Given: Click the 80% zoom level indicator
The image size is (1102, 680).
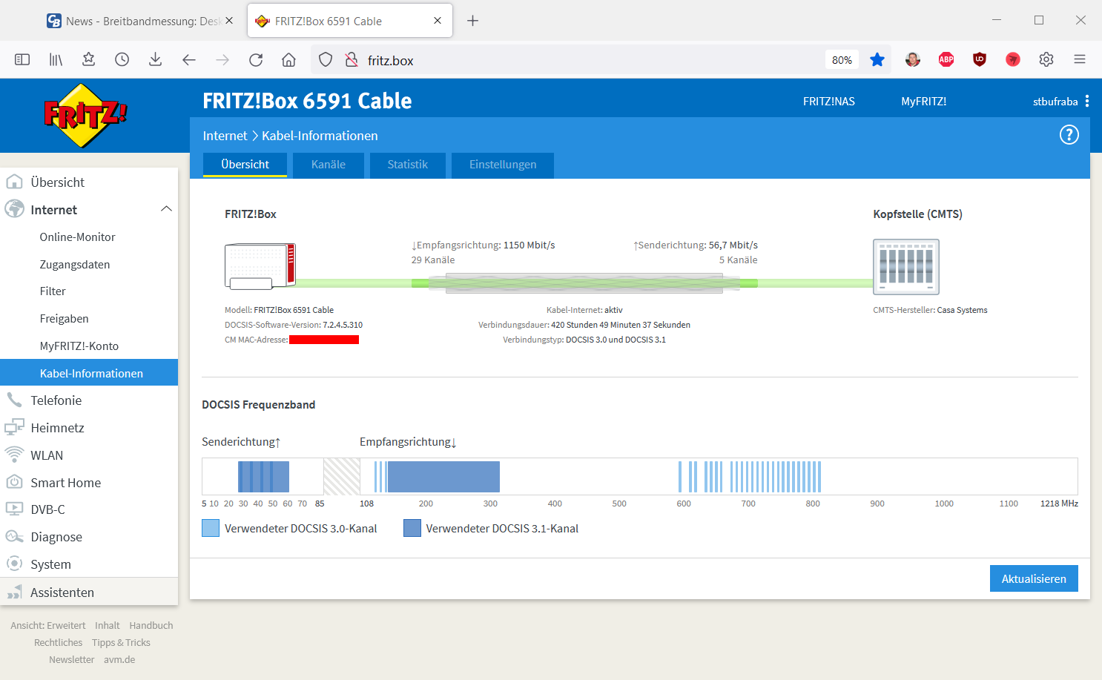Looking at the screenshot, I should point(842,60).
